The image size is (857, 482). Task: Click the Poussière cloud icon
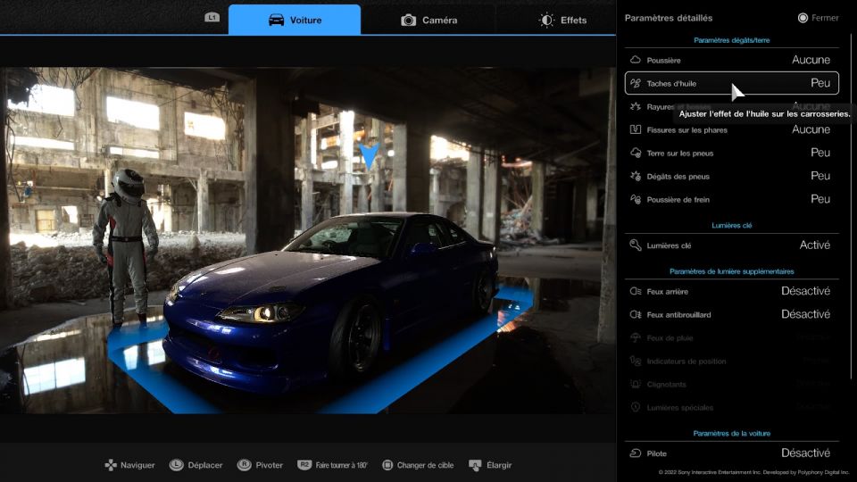coord(635,60)
